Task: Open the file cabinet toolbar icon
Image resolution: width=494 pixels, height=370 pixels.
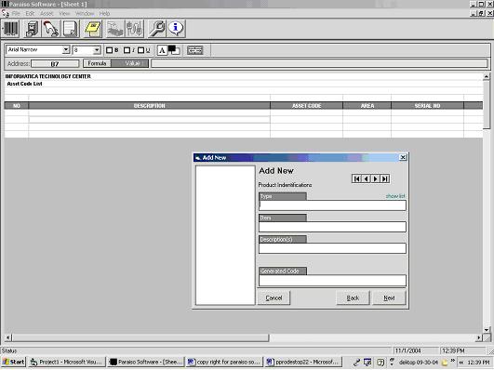Action: pyautogui.click(x=32, y=29)
